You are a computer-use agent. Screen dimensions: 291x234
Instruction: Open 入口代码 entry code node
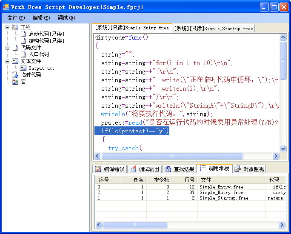(x=39, y=54)
